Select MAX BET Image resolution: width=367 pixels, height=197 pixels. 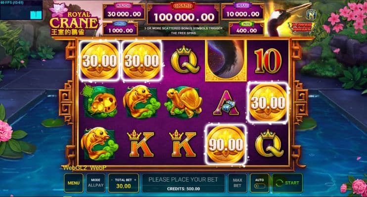237,183
